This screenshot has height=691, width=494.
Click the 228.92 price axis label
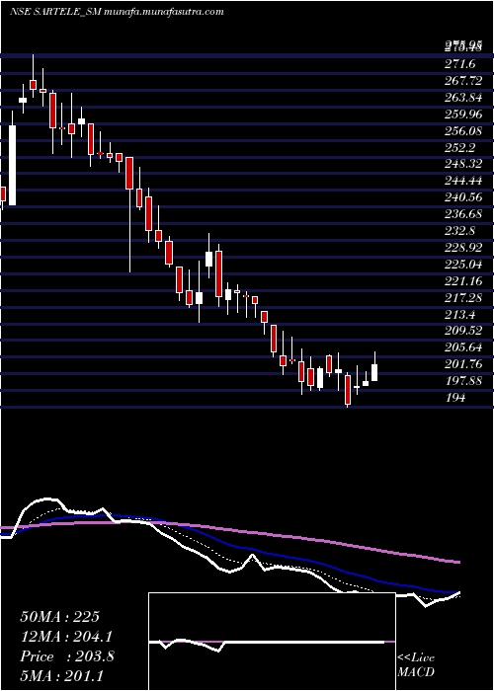click(463, 248)
